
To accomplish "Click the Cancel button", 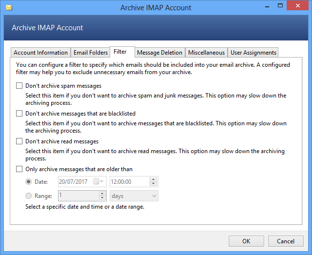I will (285, 241).
